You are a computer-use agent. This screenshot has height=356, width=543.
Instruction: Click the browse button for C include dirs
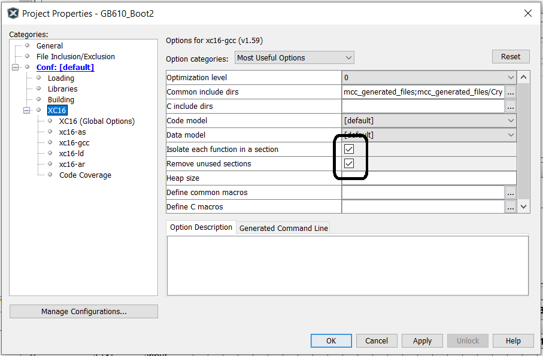[510, 107]
